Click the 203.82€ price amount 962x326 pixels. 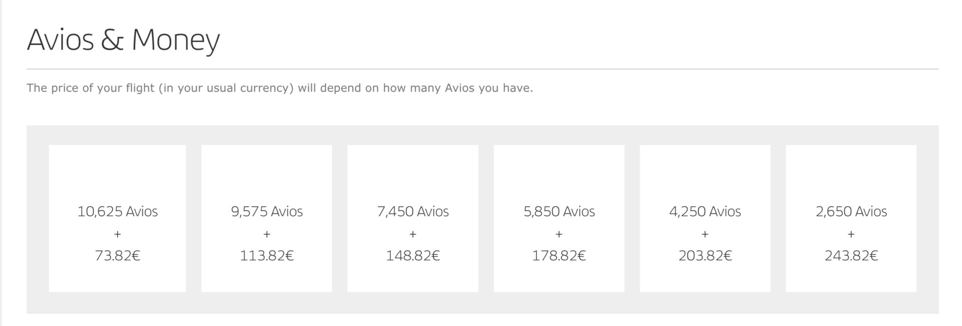click(x=705, y=256)
